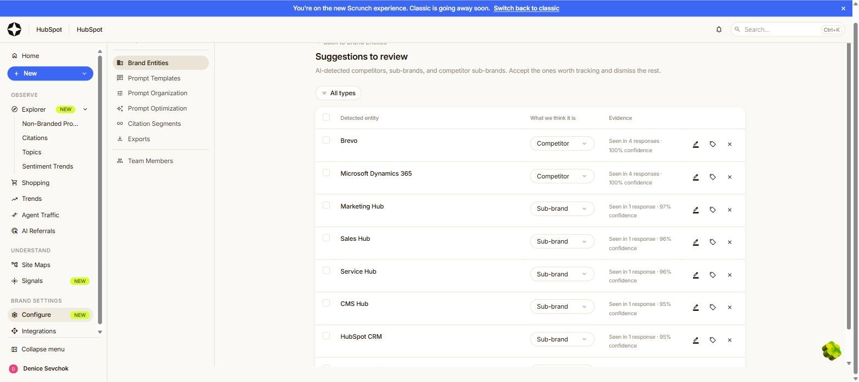Open Sub-brand dropdown for CMS Hub

pos(562,306)
